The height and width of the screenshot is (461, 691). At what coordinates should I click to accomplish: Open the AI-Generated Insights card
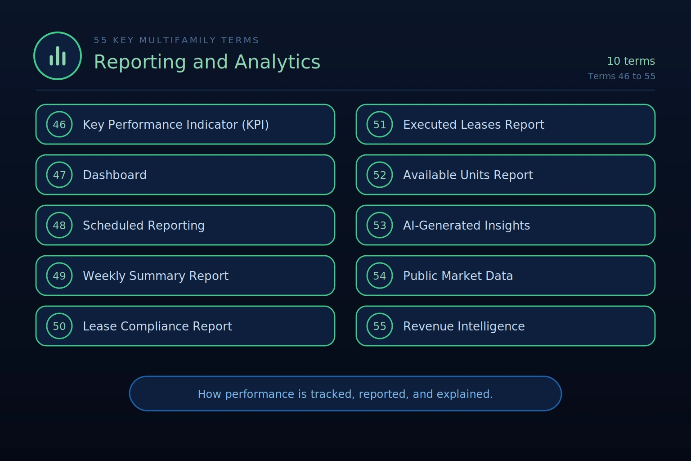[506, 225]
